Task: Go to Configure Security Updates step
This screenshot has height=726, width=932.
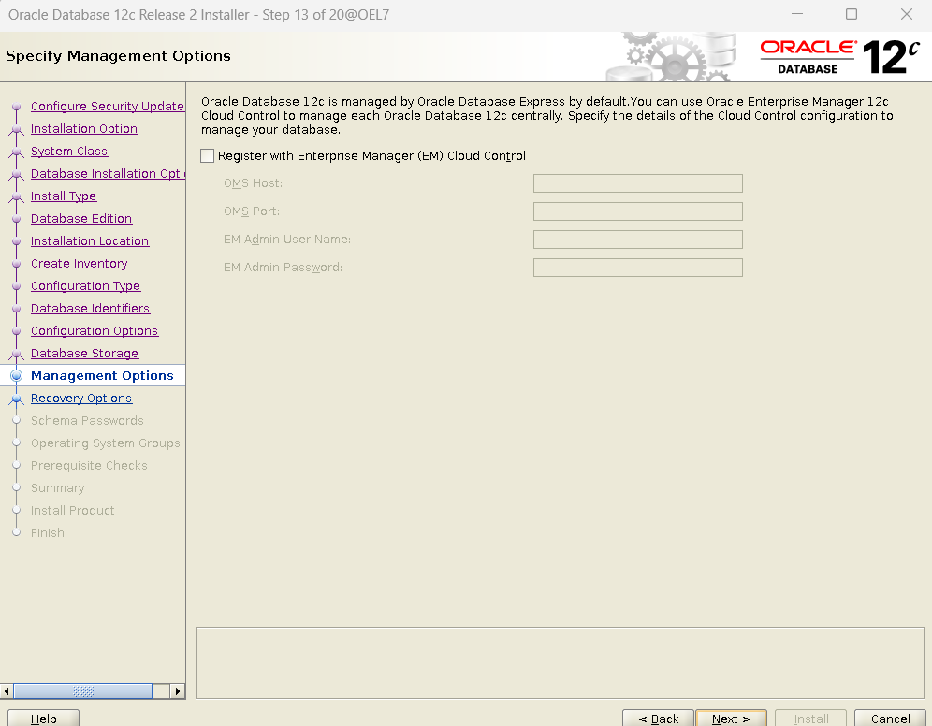Action: [108, 107]
